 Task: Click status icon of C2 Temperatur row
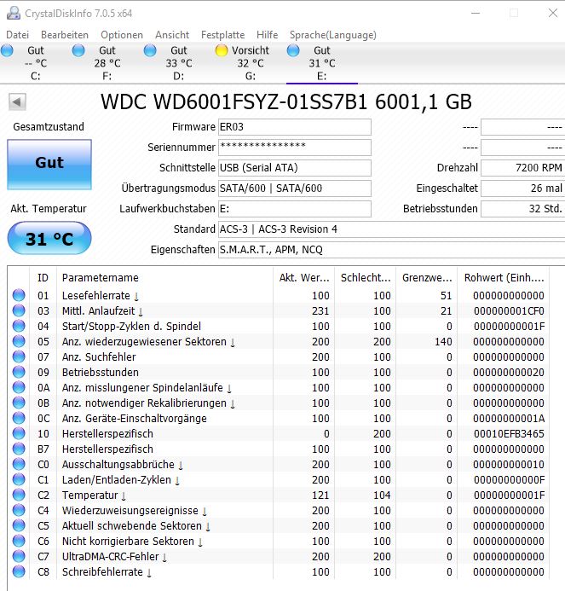coord(19,495)
